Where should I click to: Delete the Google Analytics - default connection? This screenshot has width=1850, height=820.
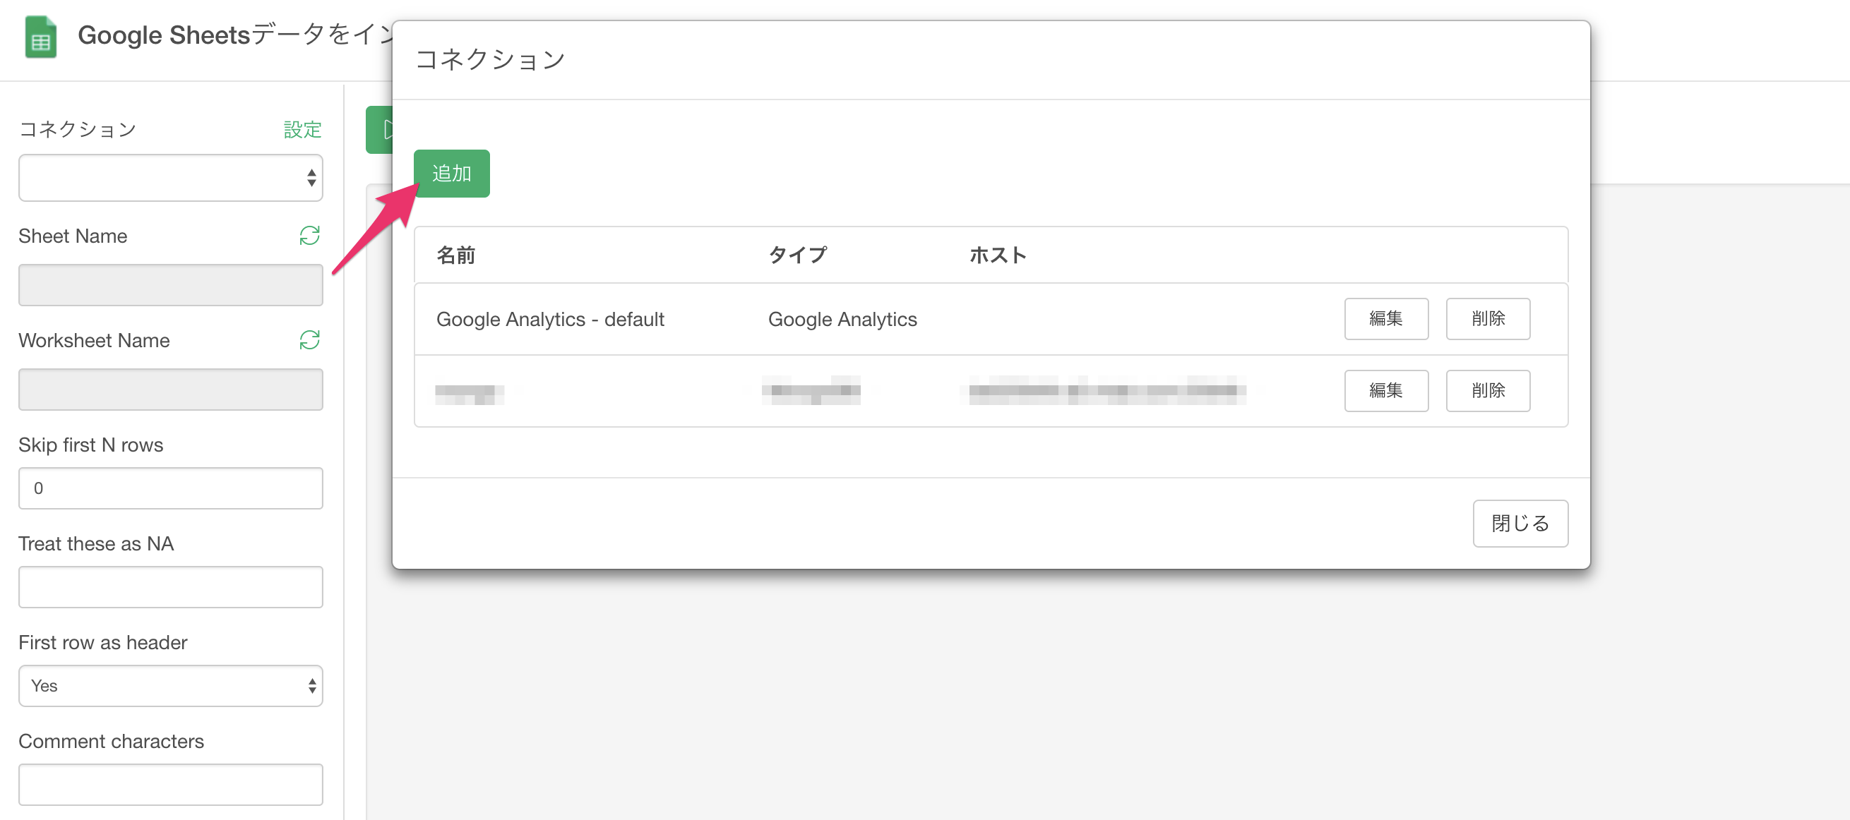click(x=1488, y=319)
